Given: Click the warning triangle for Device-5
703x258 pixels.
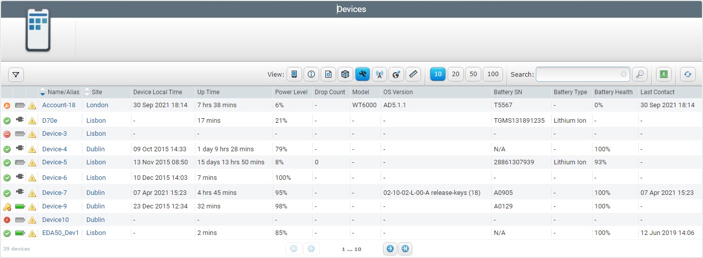Looking at the screenshot, I should tap(32, 163).
